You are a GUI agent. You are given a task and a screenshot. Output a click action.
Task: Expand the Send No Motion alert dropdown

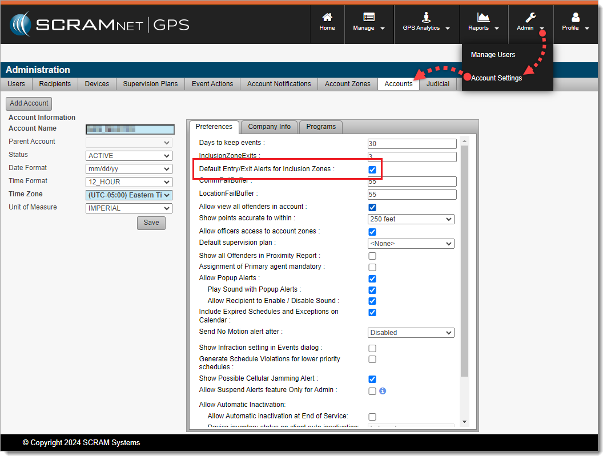(x=411, y=333)
